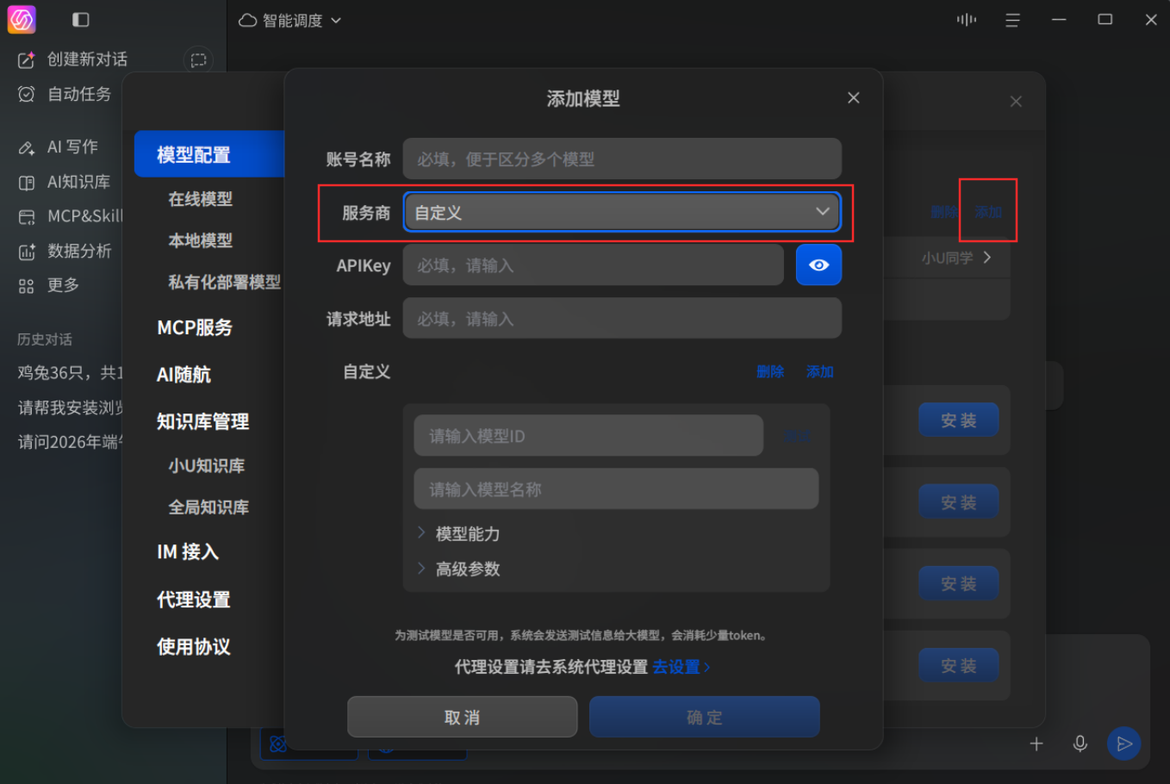Viewport: 1170px width, 784px height.
Task: Open 代理设置 in settings sidebar
Action: pos(194,600)
